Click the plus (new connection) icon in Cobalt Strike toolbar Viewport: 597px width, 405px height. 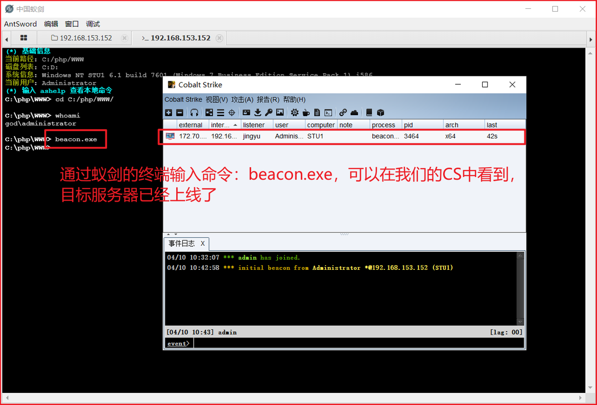click(x=168, y=112)
